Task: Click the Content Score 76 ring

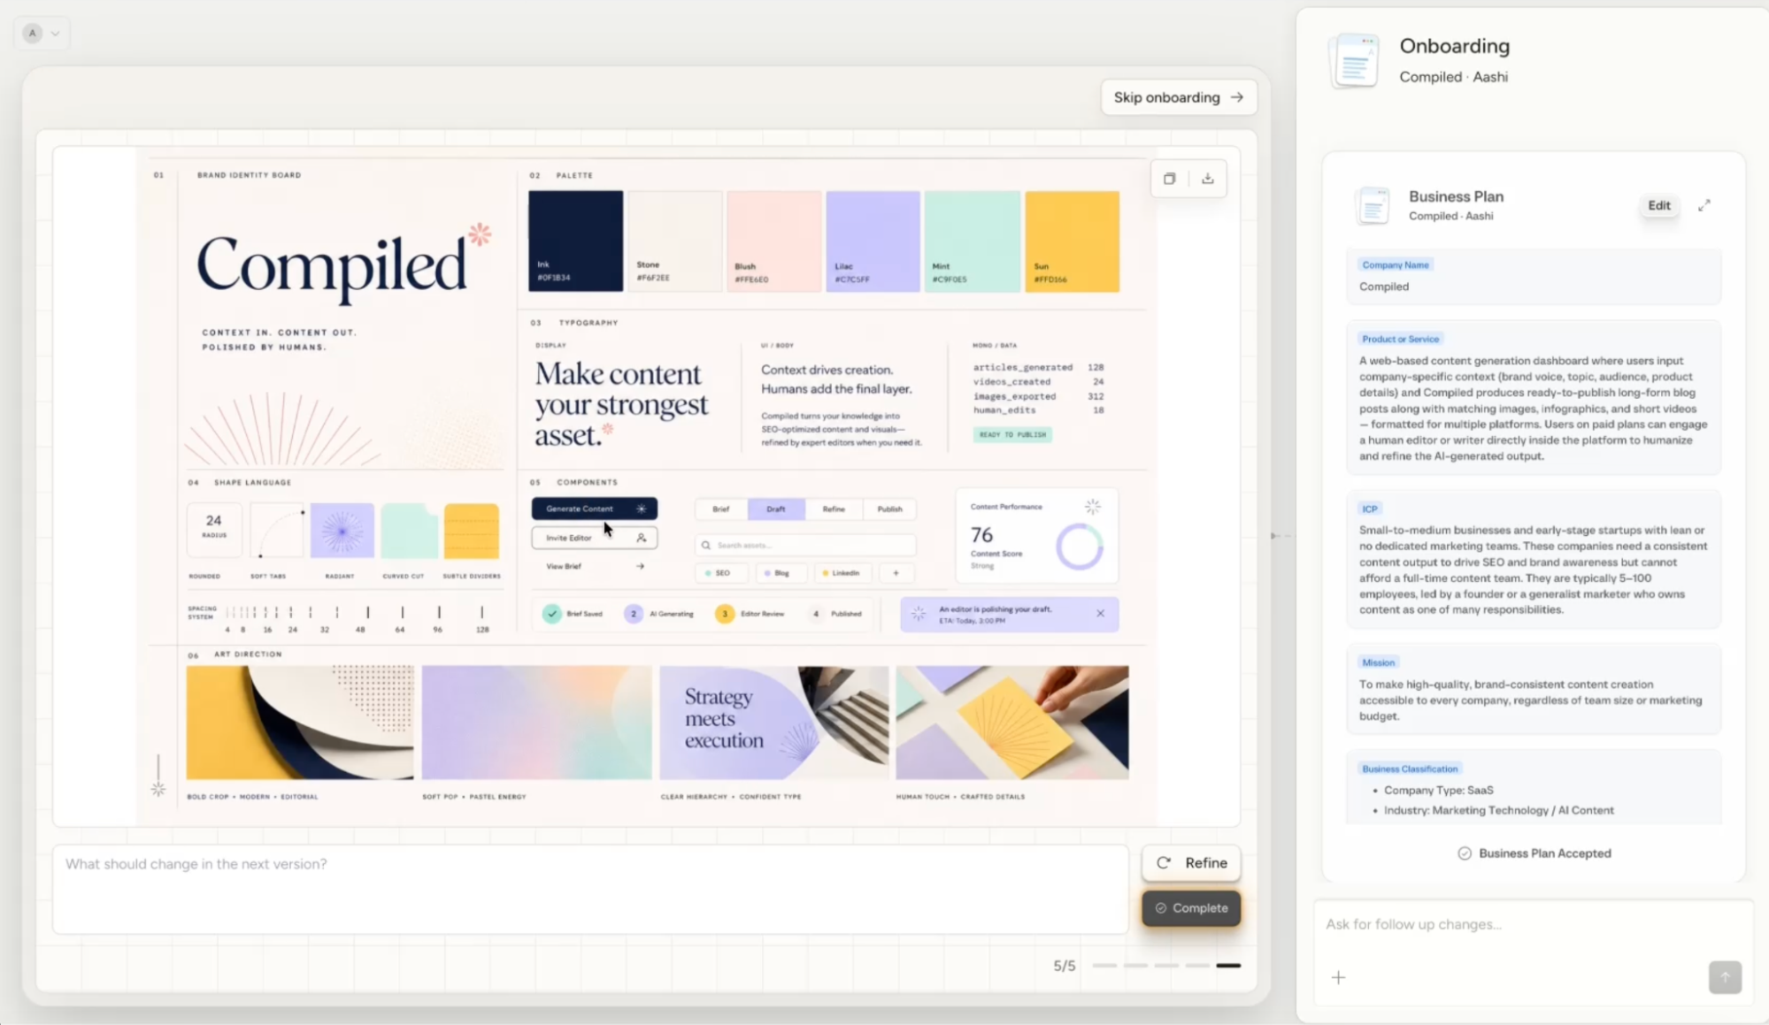Action: [1079, 547]
